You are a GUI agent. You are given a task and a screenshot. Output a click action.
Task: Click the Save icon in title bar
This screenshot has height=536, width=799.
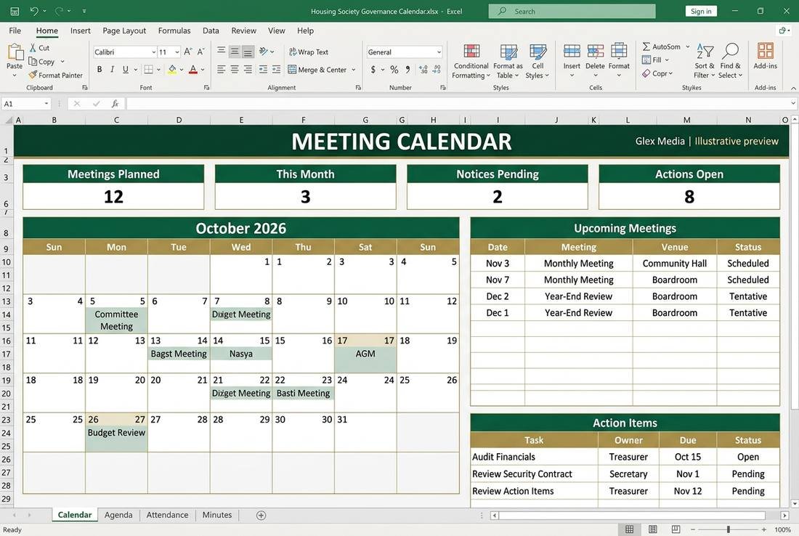click(15, 11)
